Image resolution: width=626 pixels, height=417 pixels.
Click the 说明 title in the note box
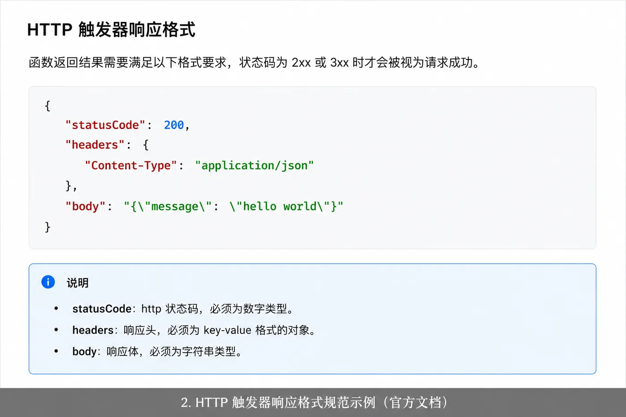coord(77,282)
